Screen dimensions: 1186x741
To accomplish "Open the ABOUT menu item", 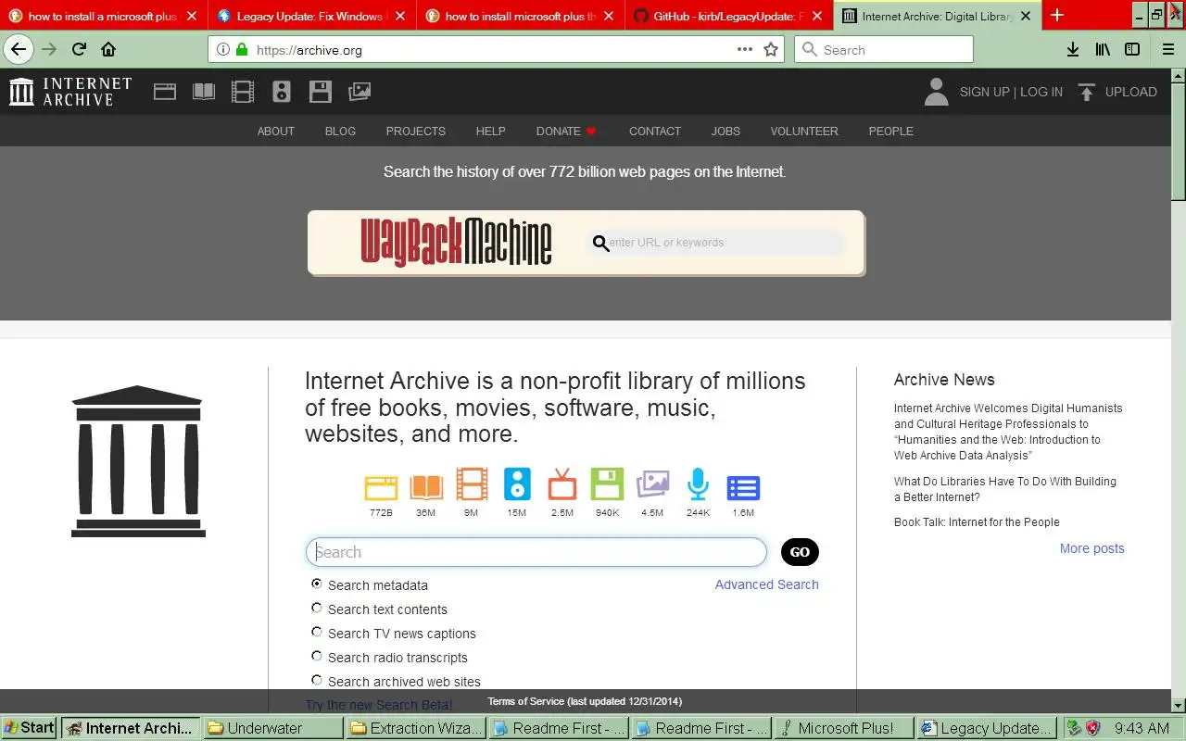I will [x=276, y=131].
